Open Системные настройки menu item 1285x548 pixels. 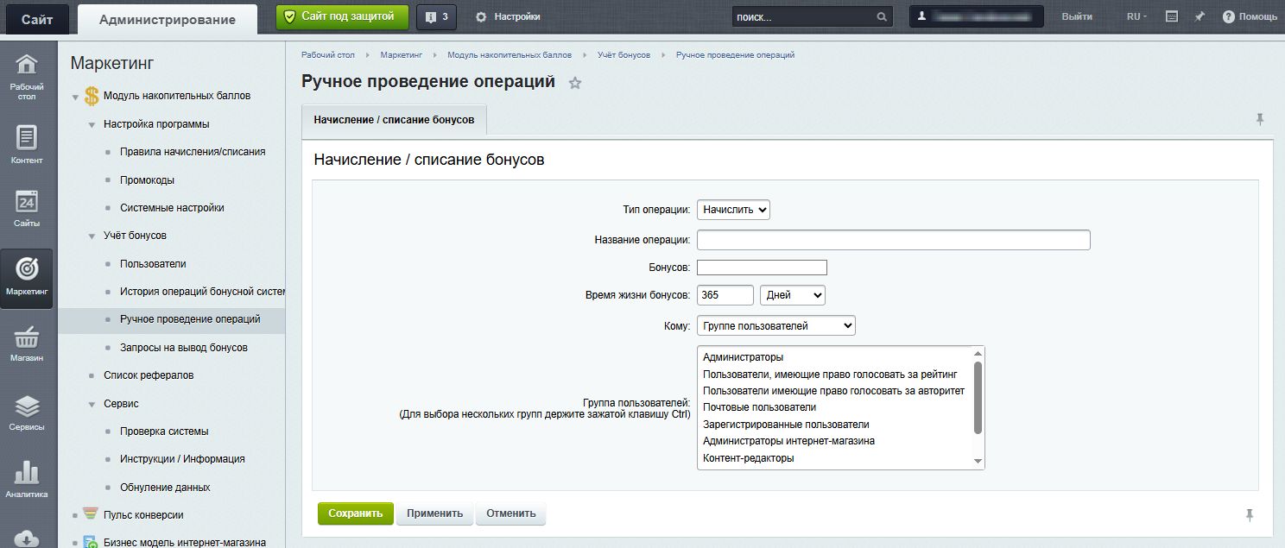tap(172, 208)
